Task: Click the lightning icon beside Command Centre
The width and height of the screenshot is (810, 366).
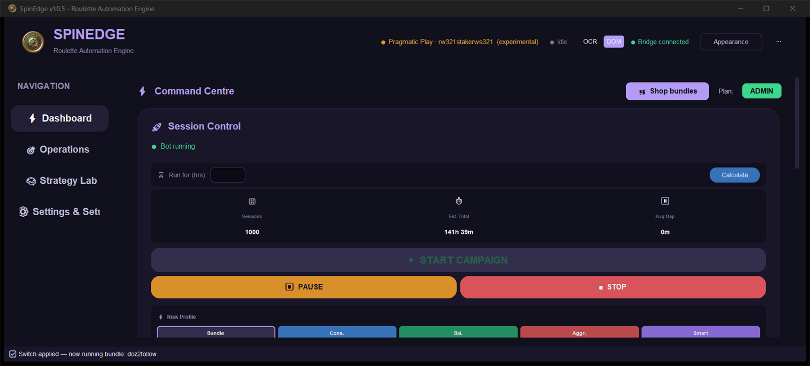Action: [142, 91]
